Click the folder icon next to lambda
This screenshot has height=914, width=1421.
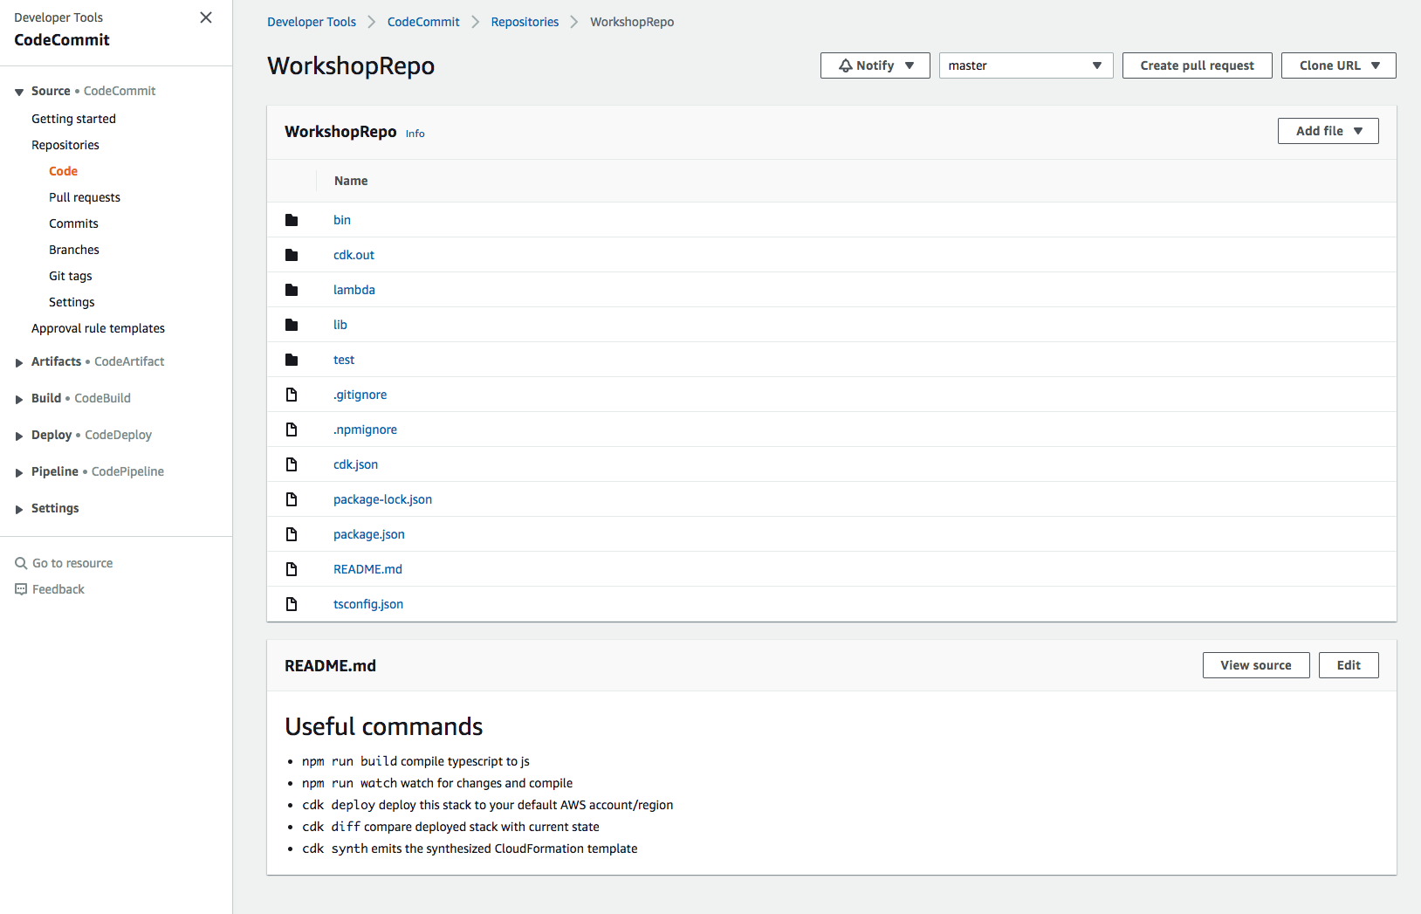[x=292, y=290]
